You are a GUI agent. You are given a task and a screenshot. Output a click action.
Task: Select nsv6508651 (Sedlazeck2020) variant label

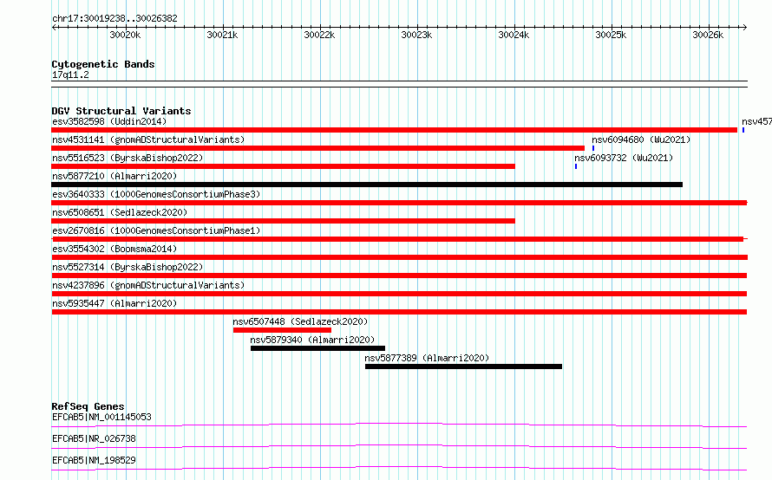[120, 212]
